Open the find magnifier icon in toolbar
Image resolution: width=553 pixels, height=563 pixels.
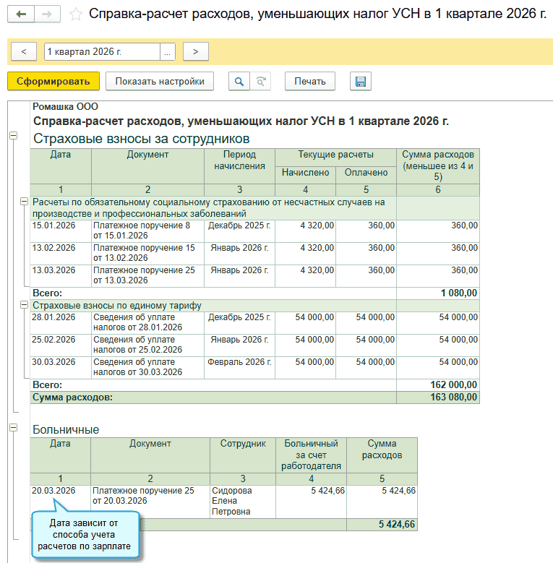238,82
